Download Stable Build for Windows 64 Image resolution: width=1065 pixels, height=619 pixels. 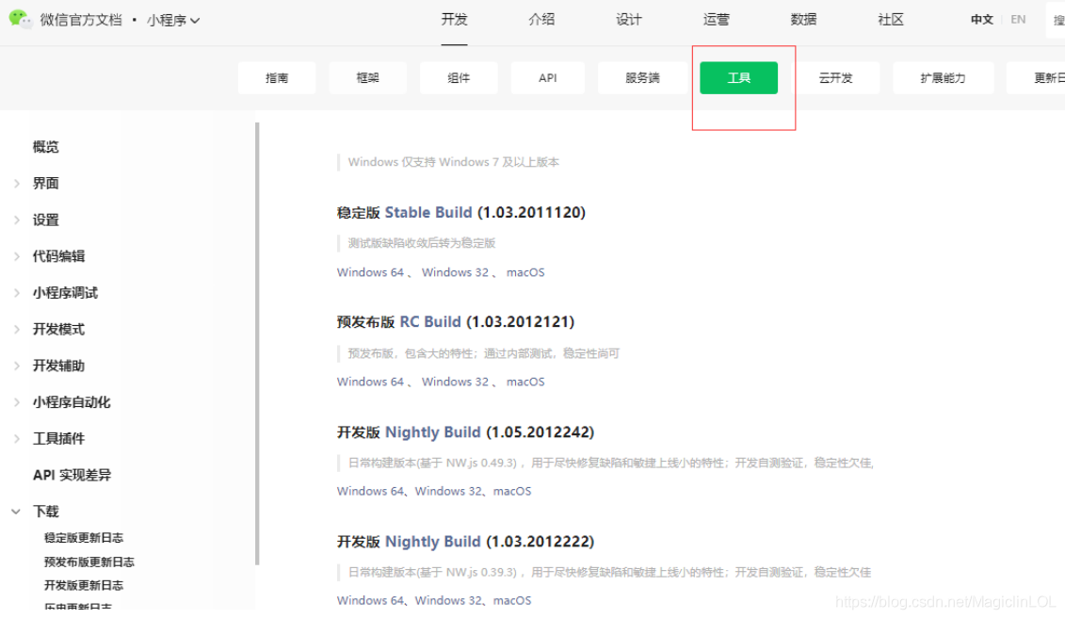tap(370, 272)
